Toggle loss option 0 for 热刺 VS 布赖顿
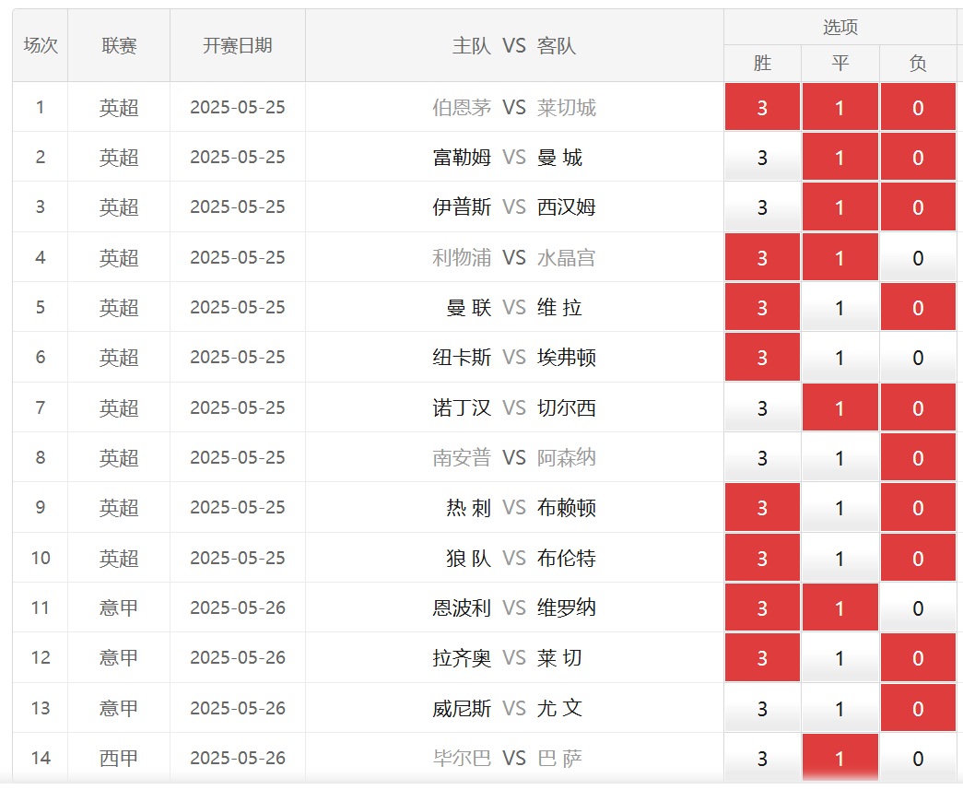The width and height of the screenshot is (963, 790). coord(918,507)
